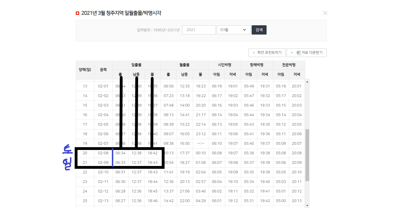
Task: Click moonrise 08:13 on day 16
Action: 169,115
